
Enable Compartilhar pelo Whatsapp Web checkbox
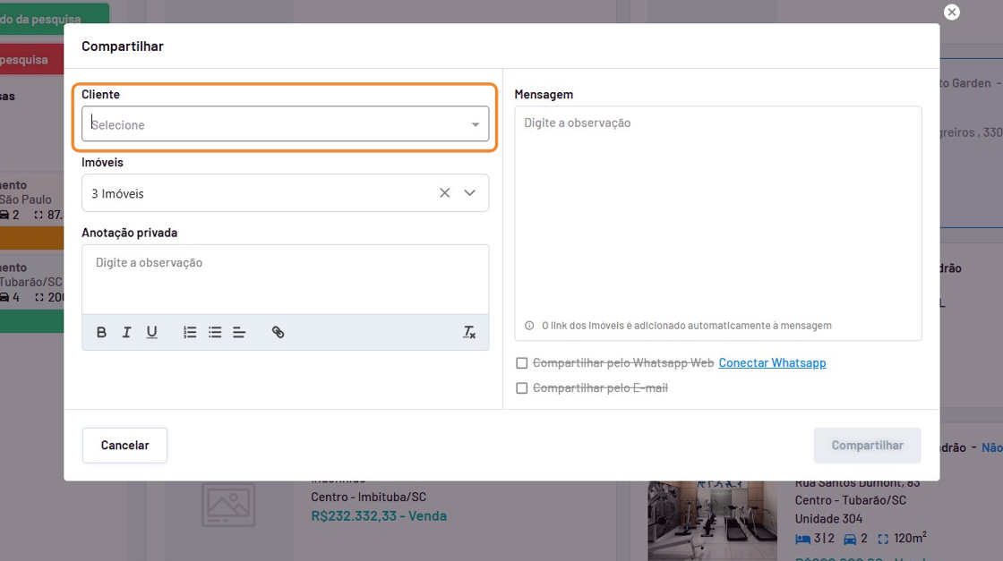[x=522, y=363]
